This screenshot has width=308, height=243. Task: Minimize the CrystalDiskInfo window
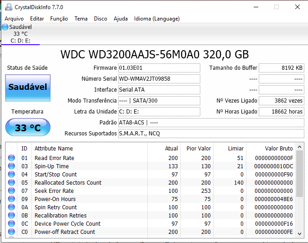pyautogui.click(x=256, y=7)
